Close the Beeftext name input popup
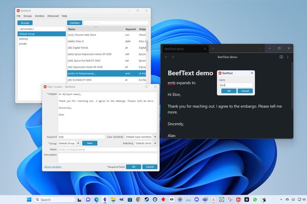 click(x=252, y=73)
